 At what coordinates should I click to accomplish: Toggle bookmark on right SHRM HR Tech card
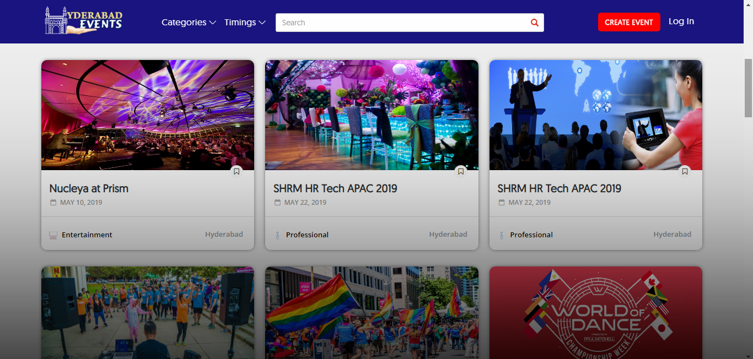[685, 172]
